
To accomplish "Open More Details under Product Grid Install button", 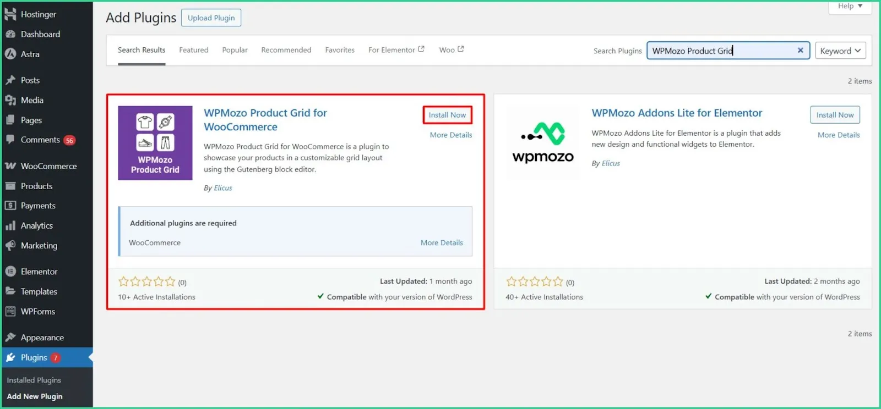I will pos(451,135).
